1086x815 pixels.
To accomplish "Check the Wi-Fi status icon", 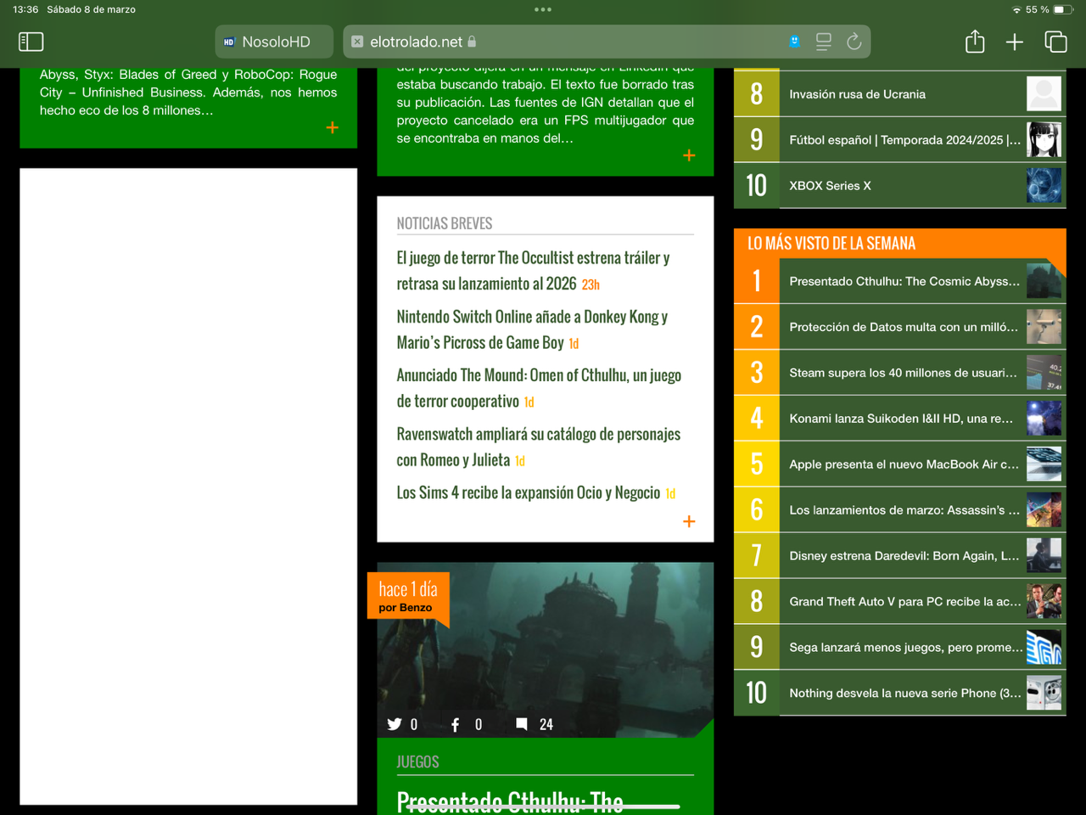I will [x=1016, y=9].
